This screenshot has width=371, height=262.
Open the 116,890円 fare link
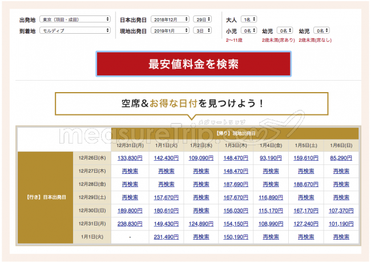pos(271,197)
